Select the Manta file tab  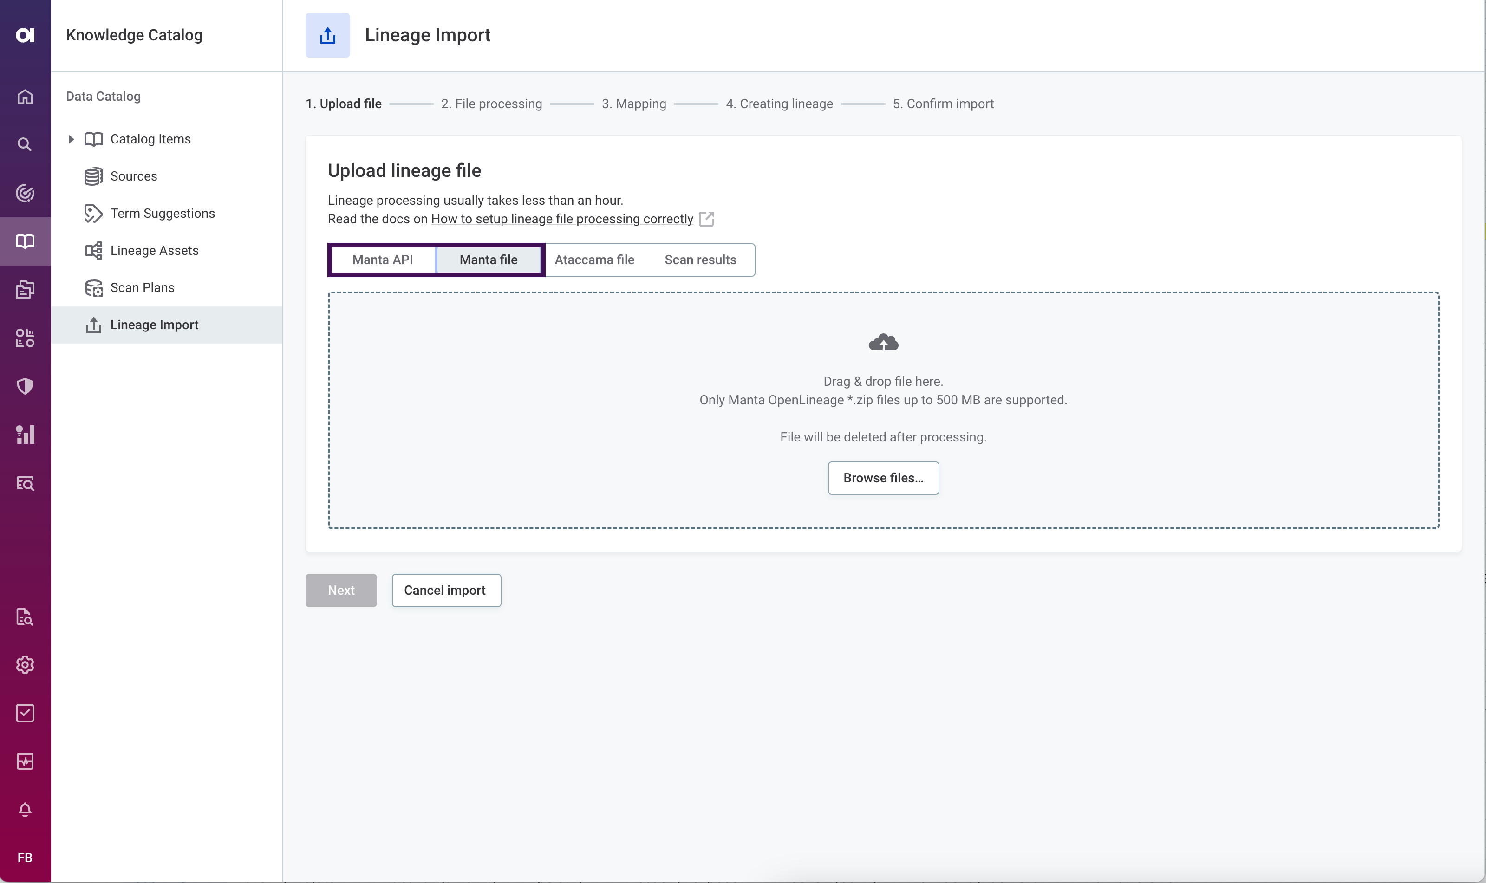click(489, 260)
